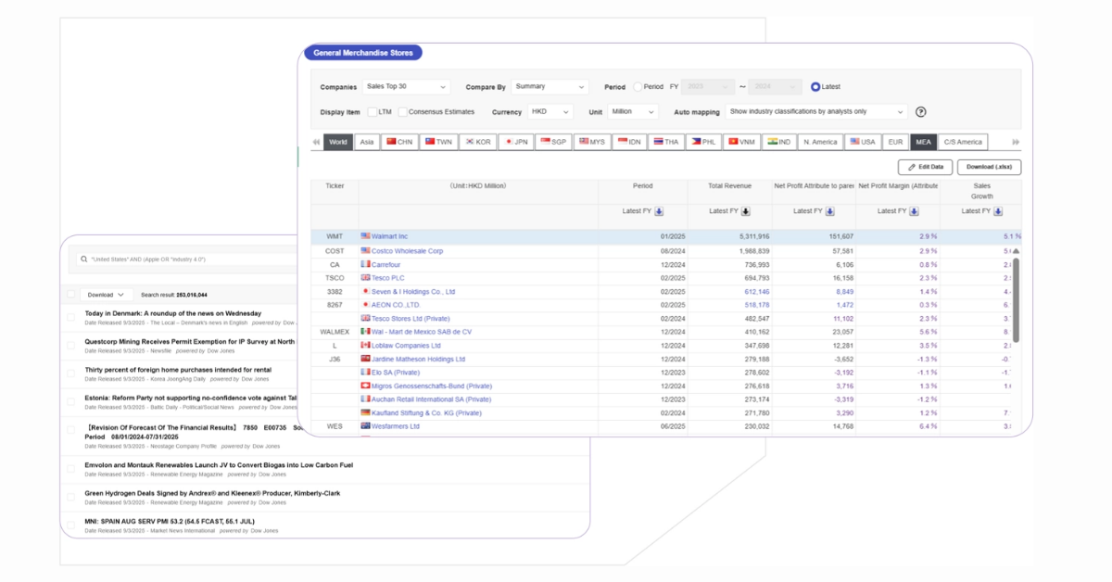Screen dimensions: 1112x582
Task: Click the Edit Data button
Action: (926, 167)
